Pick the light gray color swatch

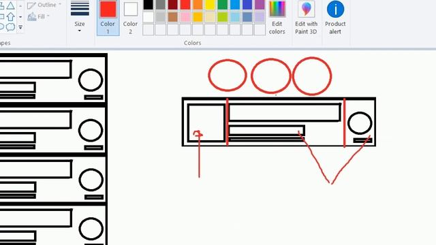click(161, 17)
